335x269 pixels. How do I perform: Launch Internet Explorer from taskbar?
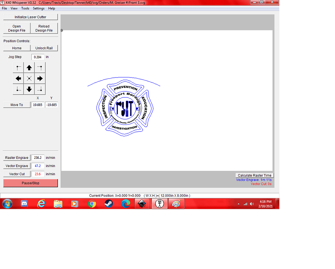(x=41, y=204)
